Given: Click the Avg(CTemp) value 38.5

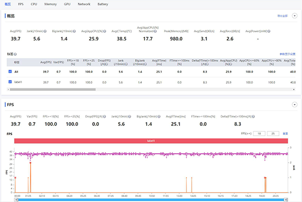Looking at the screenshot, I should [121, 39].
